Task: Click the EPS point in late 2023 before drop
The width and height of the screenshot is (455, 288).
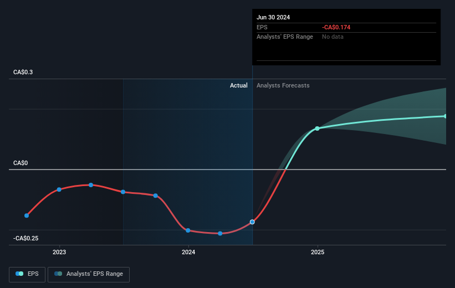Action: coord(156,196)
